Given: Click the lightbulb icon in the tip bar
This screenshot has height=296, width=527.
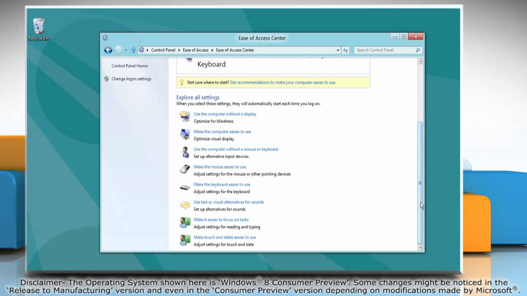Looking at the screenshot, I should [182, 82].
